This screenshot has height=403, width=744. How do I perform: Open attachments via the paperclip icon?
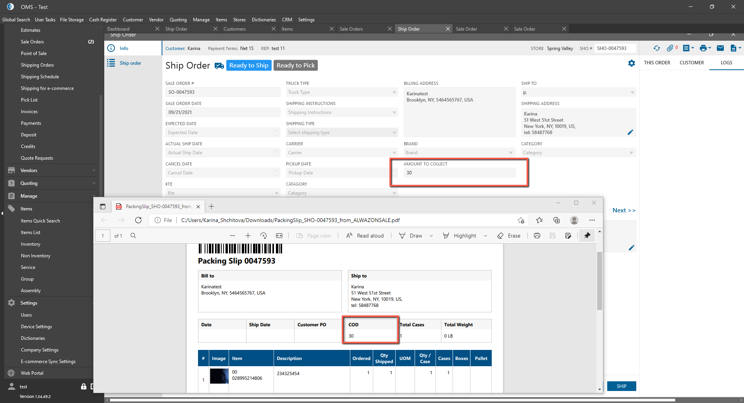[670, 48]
